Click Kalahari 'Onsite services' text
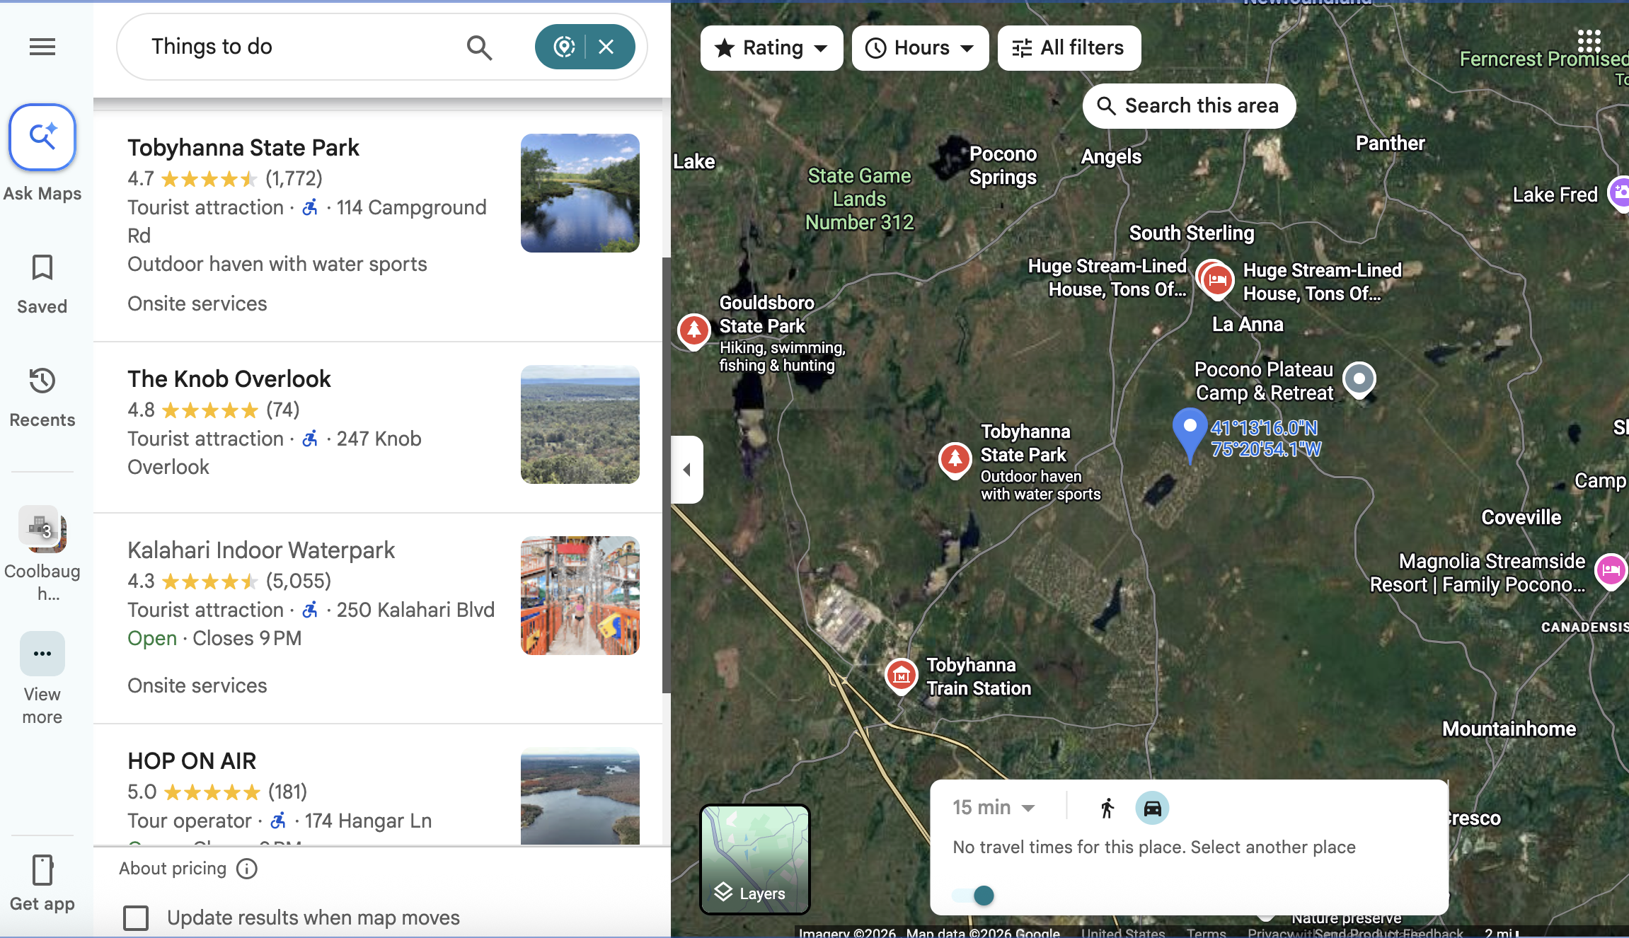The width and height of the screenshot is (1629, 938). (197, 685)
